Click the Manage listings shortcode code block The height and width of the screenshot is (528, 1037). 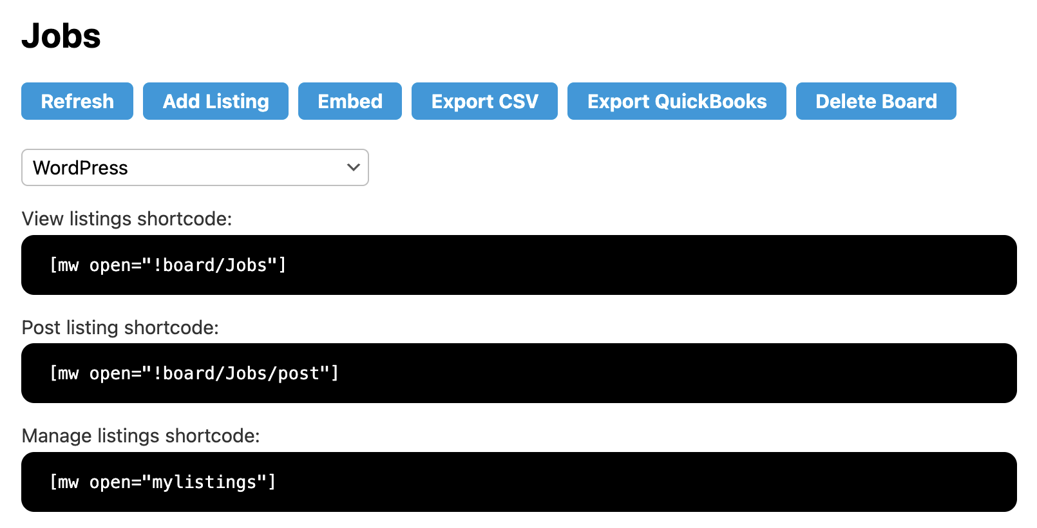click(518, 482)
